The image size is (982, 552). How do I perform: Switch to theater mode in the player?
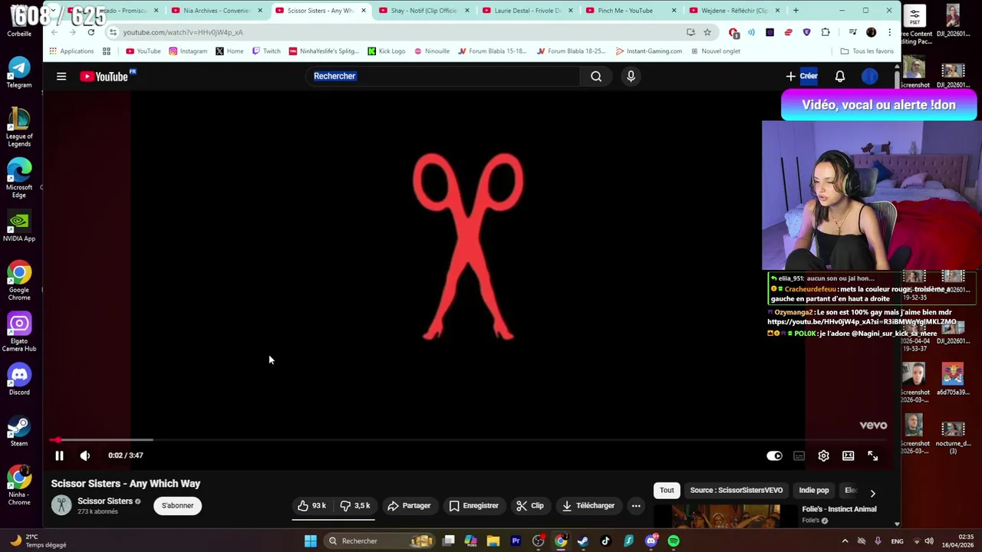pos(848,456)
